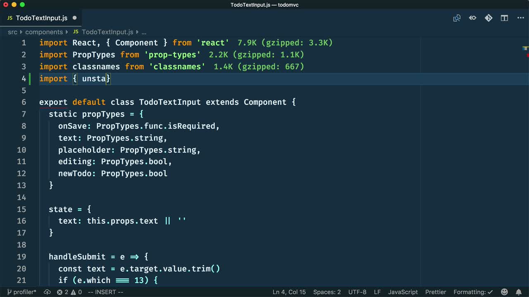This screenshot has width=529, height=297.
Task: Click the previous revision arrow icon
Action: (x=472, y=18)
